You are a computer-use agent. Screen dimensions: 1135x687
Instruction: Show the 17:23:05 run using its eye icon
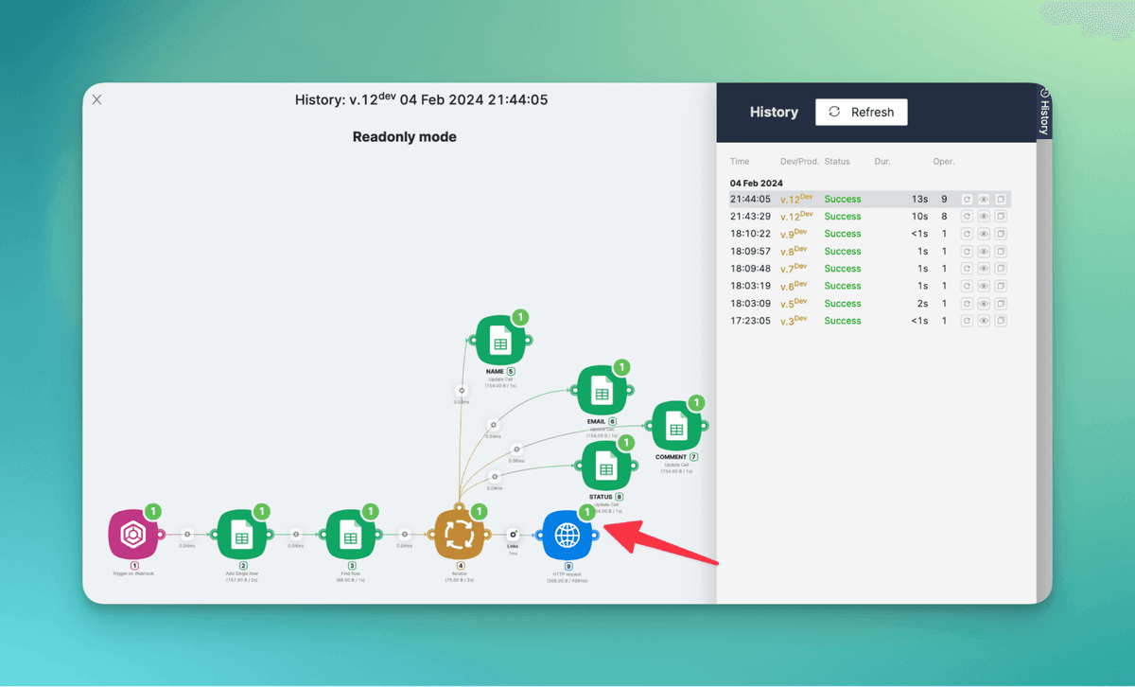tap(984, 322)
